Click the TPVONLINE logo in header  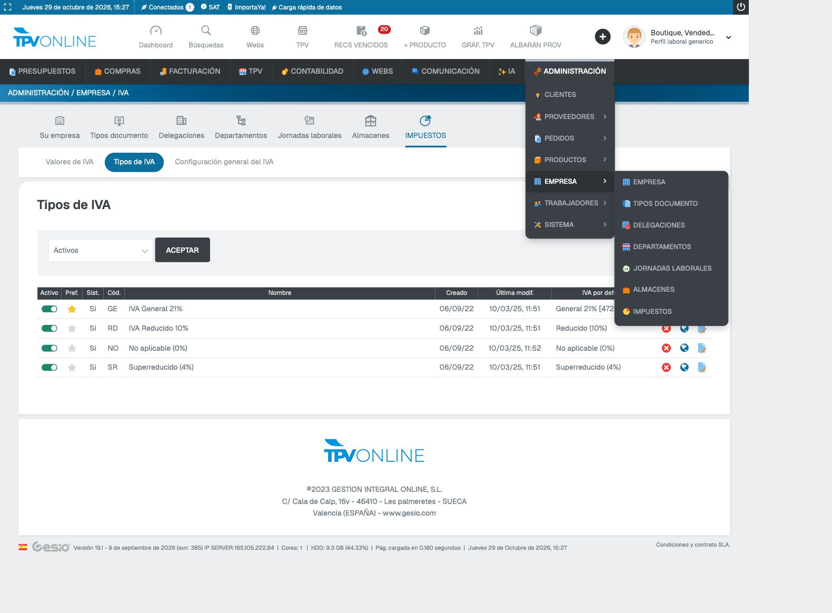coord(55,37)
